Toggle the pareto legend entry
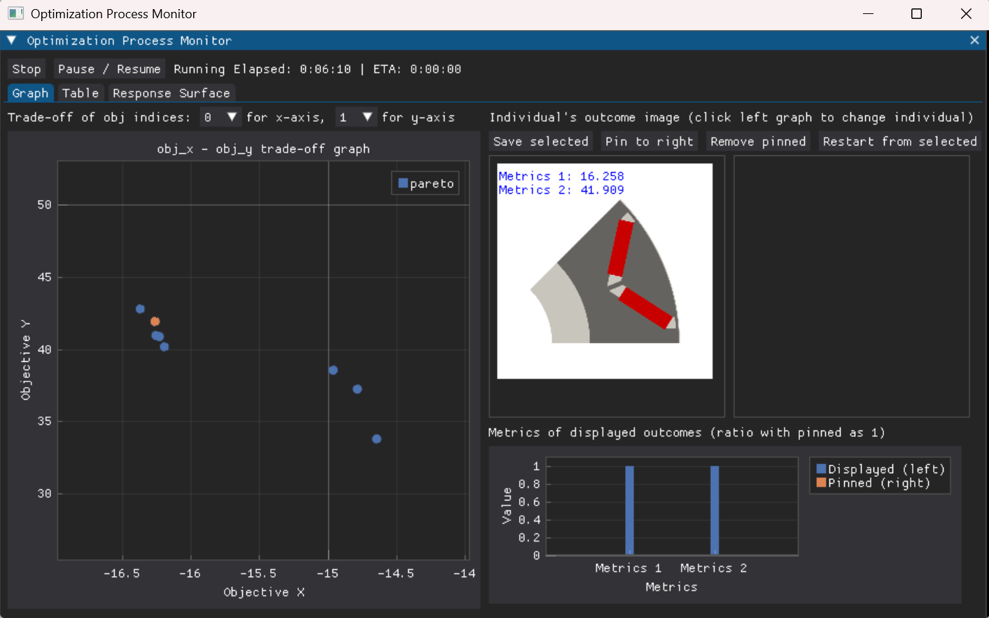This screenshot has height=618, width=989. coord(426,183)
